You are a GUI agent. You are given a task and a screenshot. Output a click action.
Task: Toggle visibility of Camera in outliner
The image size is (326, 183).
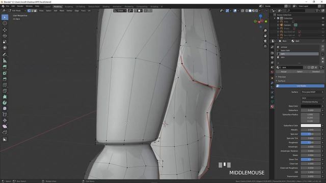tap(323, 25)
